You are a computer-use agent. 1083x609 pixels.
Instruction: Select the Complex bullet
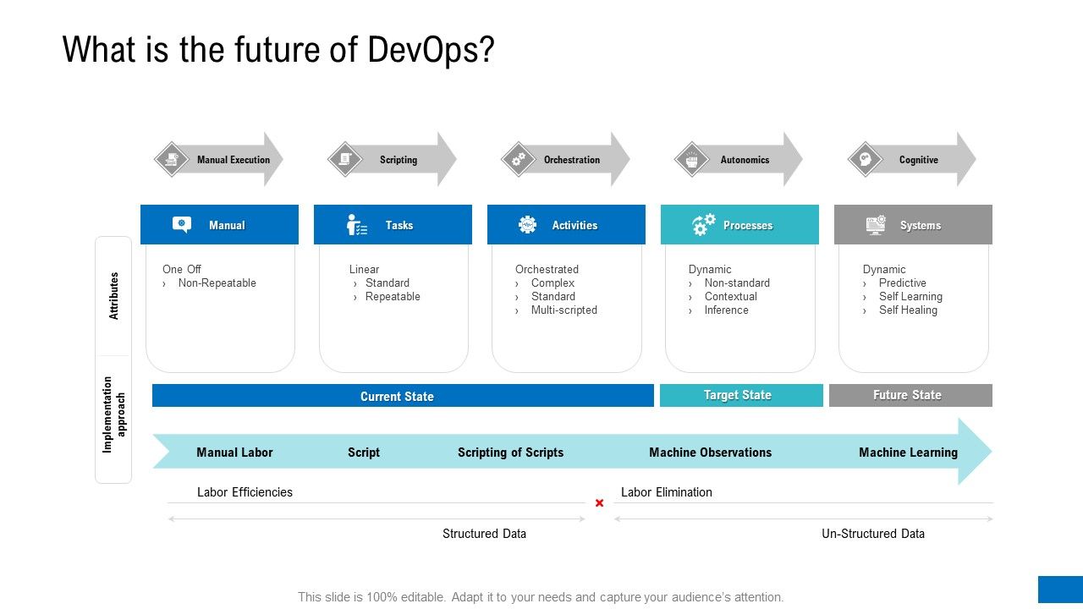tap(552, 283)
